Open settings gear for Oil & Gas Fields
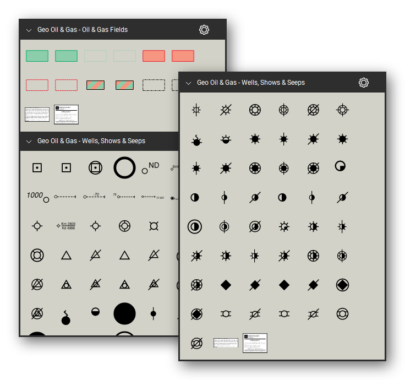Image resolution: width=405 pixels, height=380 pixels. pos(204,30)
